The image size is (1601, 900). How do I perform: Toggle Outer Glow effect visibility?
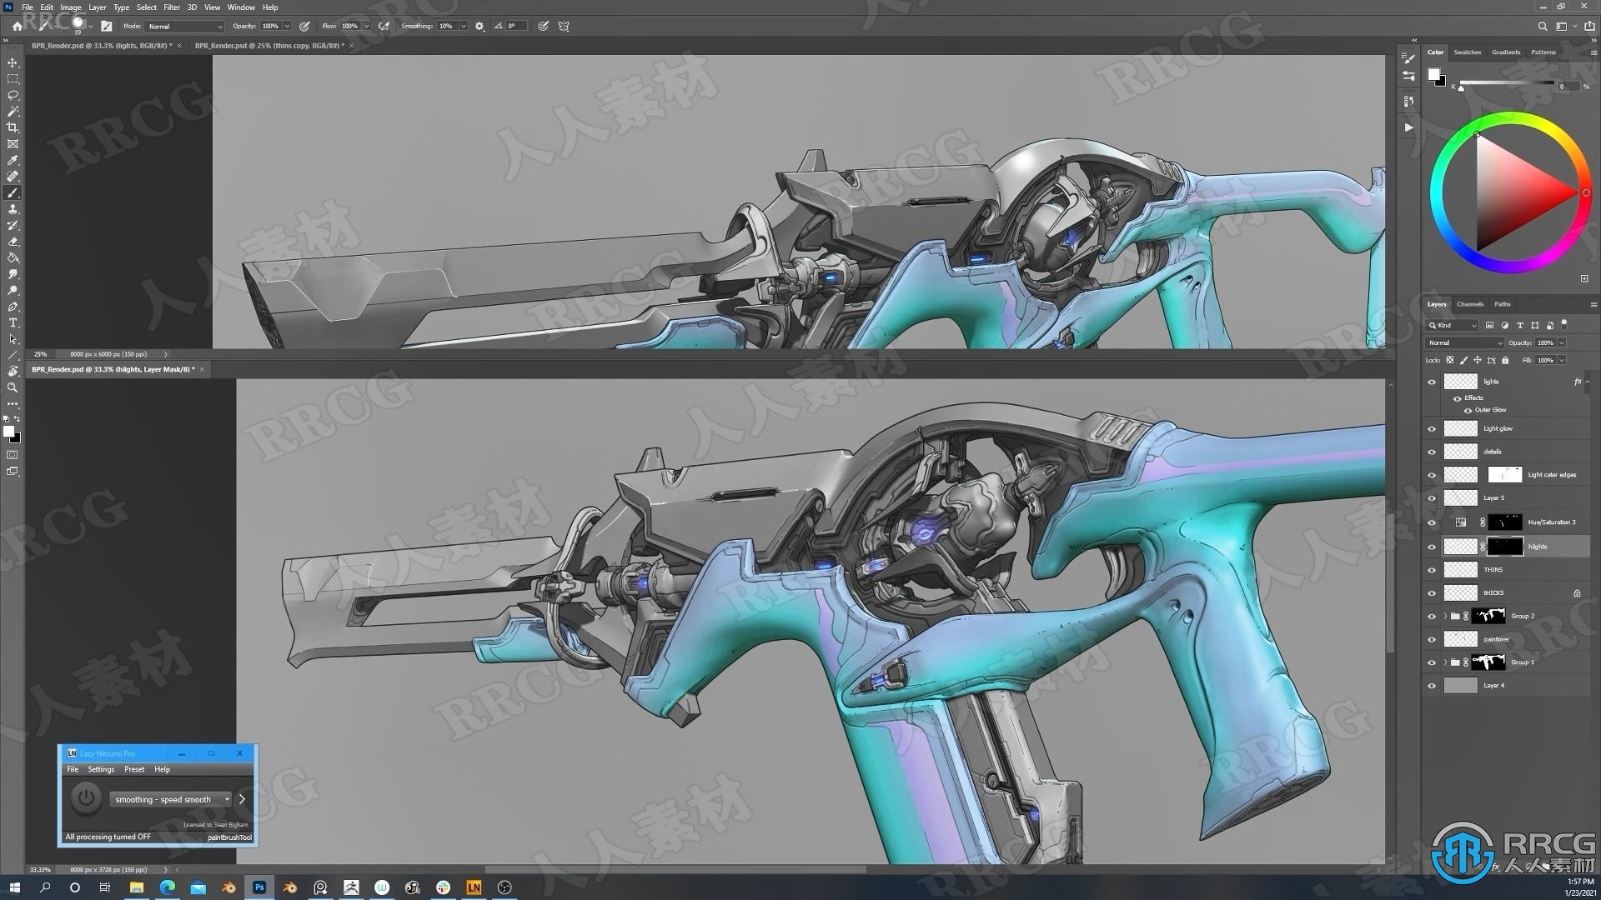tap(1468, 410)
